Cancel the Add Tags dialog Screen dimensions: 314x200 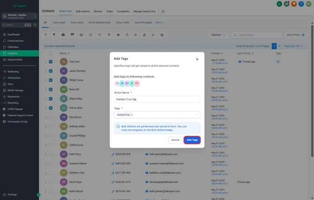[x=175, y=140]
